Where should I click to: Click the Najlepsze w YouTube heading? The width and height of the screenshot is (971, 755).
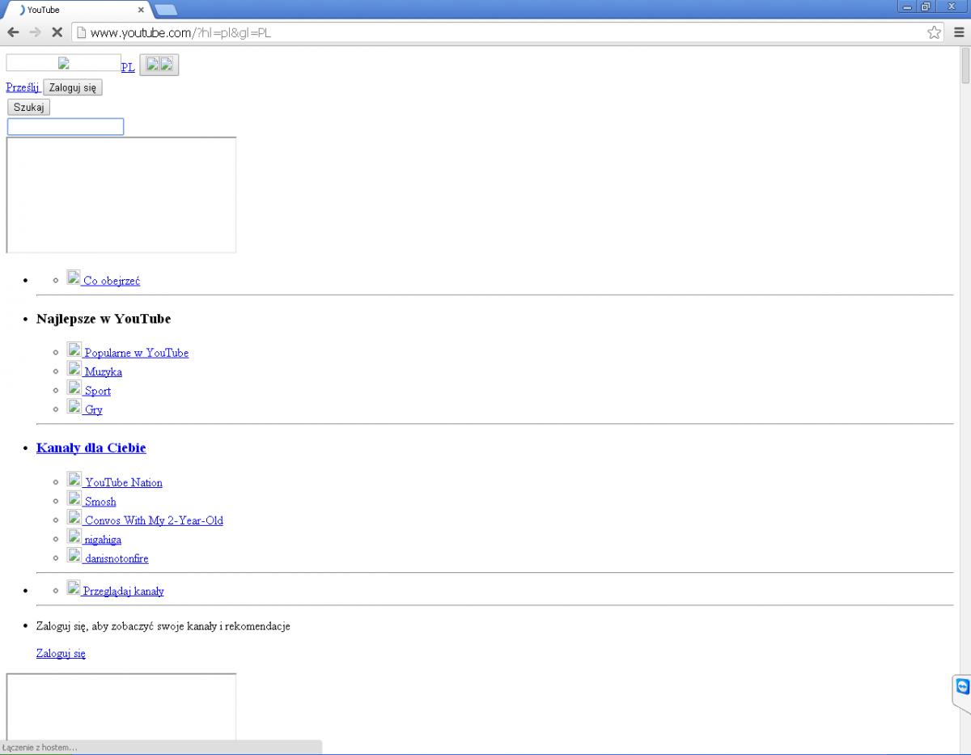(104, 319)
